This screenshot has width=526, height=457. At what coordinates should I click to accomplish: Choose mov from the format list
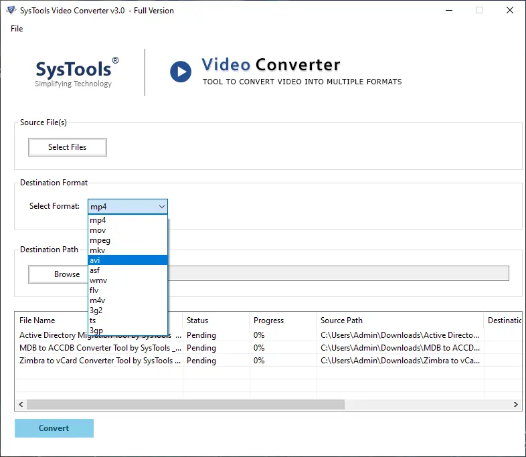127,230
